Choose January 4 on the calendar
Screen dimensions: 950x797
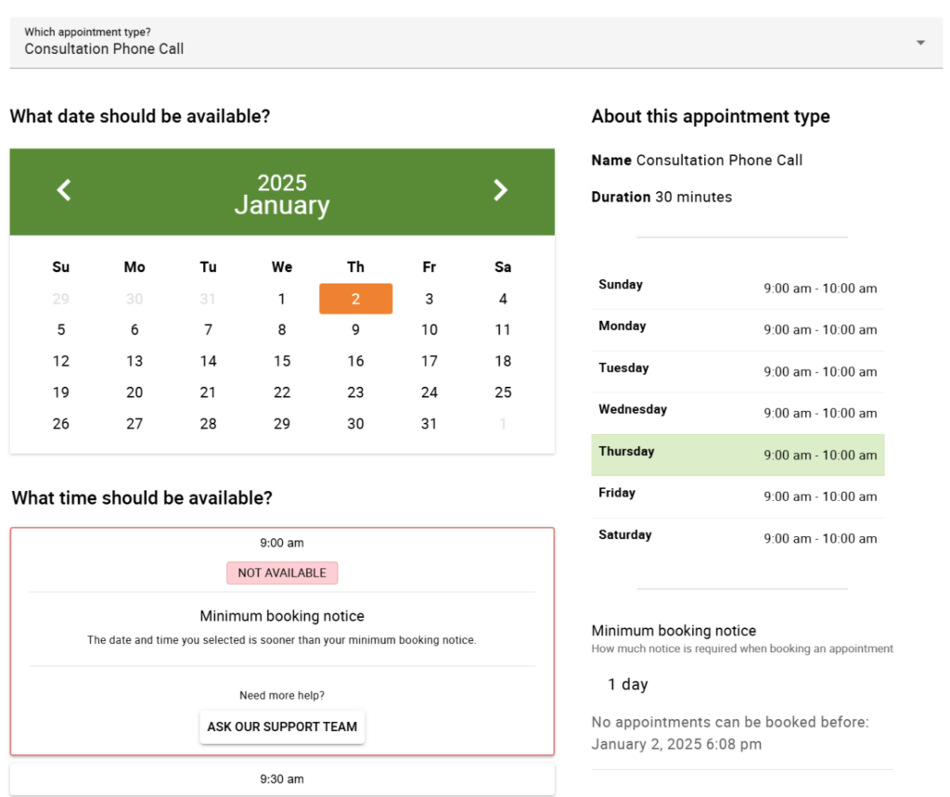pos(503,299)
